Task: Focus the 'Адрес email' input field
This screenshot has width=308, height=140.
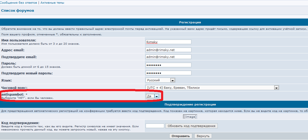Action: point(168,50)
